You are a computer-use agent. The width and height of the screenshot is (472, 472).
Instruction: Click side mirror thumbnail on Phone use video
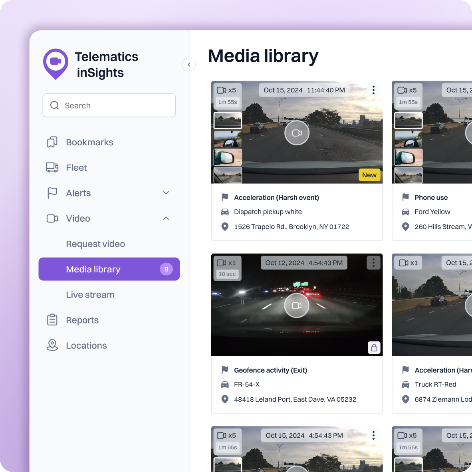[409, 157]
